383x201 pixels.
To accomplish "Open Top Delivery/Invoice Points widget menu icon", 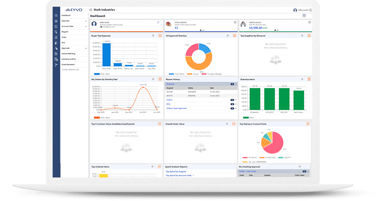I will 309,124.
